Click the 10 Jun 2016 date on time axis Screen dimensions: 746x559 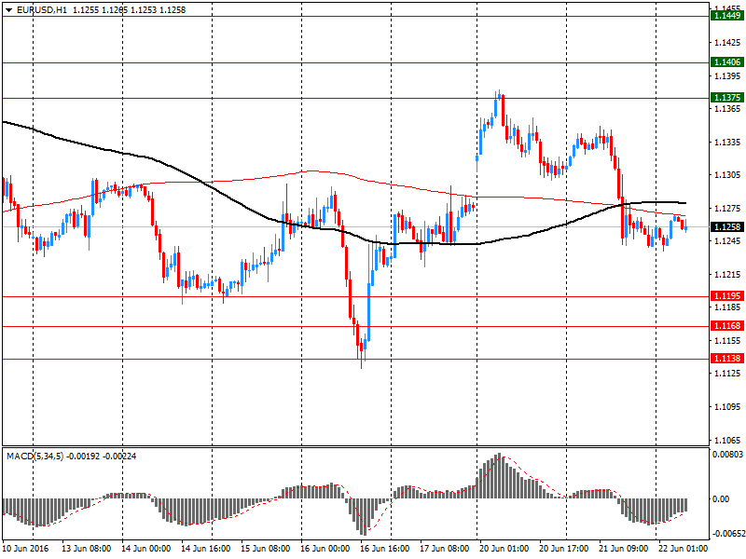(x=26, y=548)
